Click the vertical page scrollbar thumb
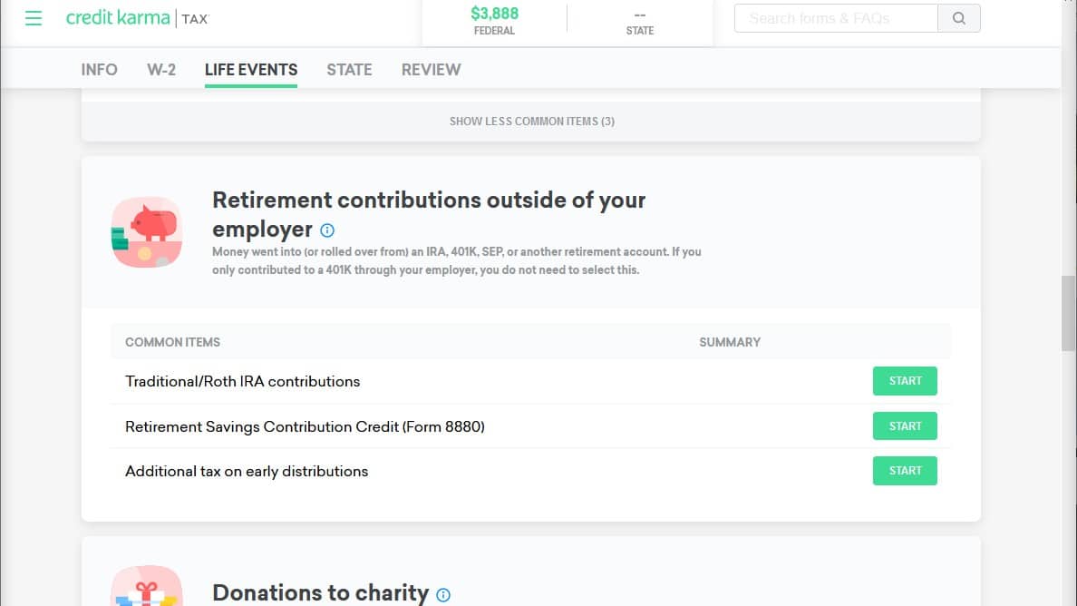 (x=1068, y=313)
